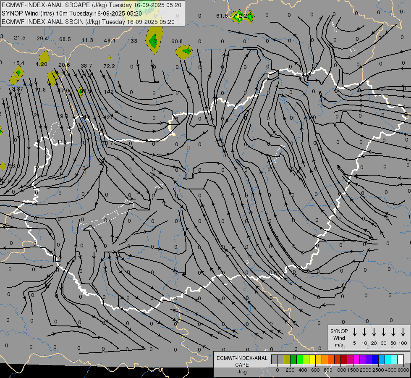Click the 49.0 CAPE value on the map
The width and height of the screenshot is (411, 378).
click(x=63, y=116)
